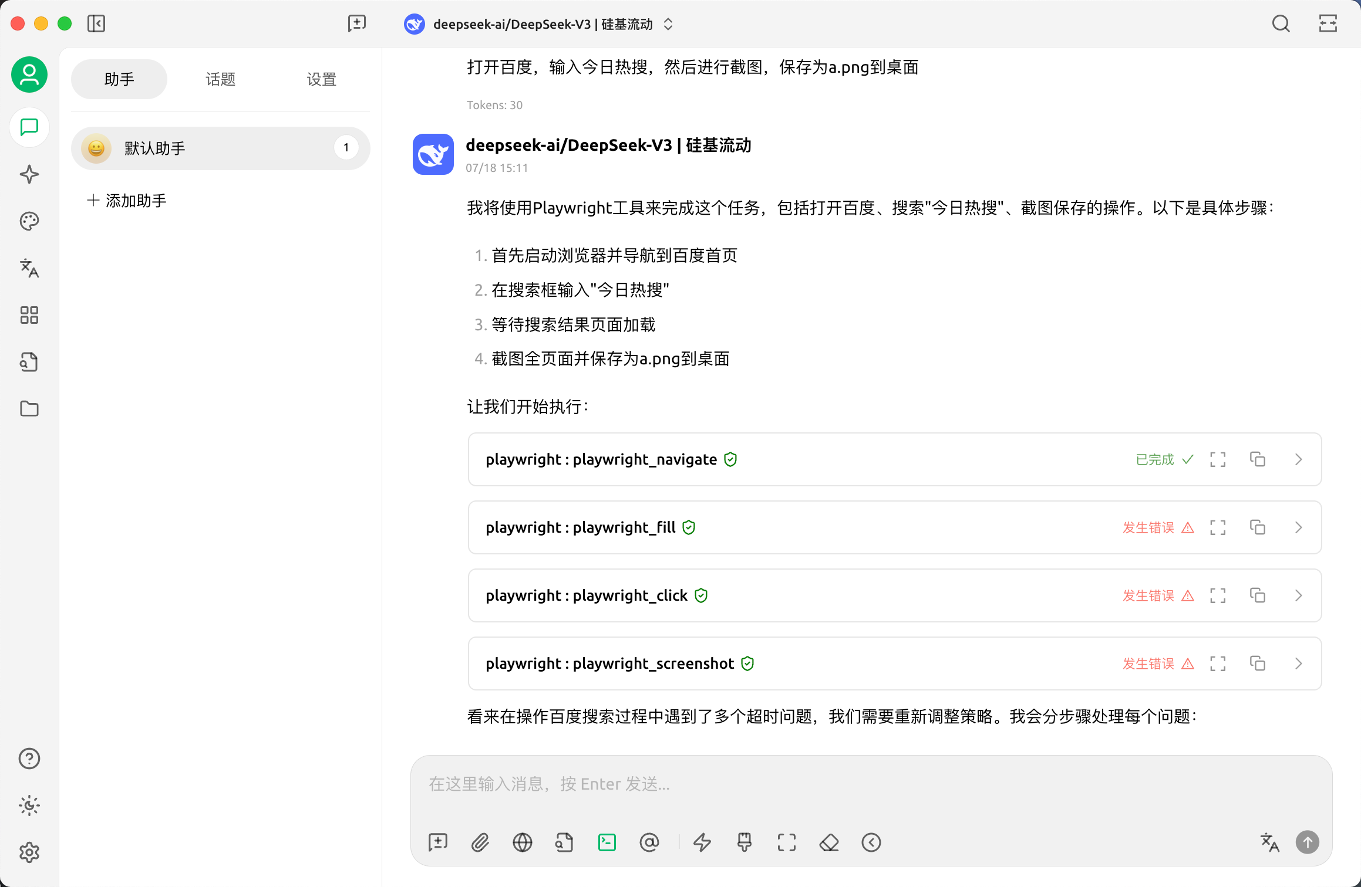
Task: Click the eraser clear messages icon
Action: pyautogui.click(x=829, y=842)
